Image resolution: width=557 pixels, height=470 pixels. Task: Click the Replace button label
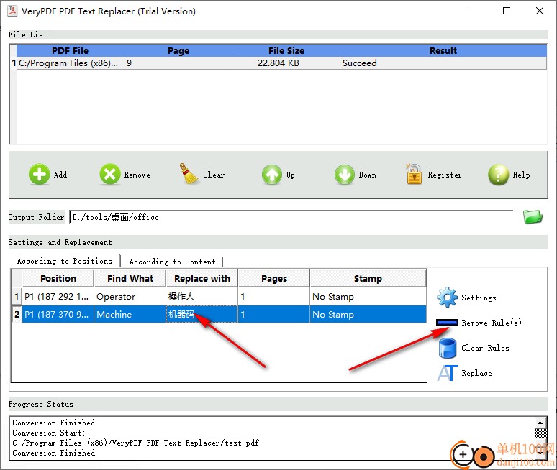(x=476, y=373)
